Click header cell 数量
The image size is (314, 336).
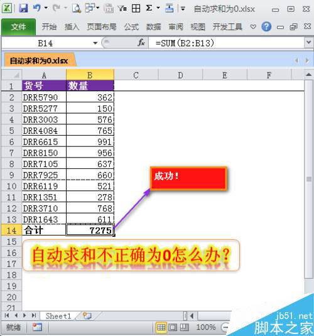tap(90, 86)
